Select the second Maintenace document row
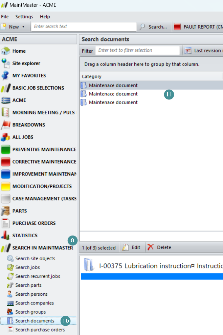 (151, 94)
